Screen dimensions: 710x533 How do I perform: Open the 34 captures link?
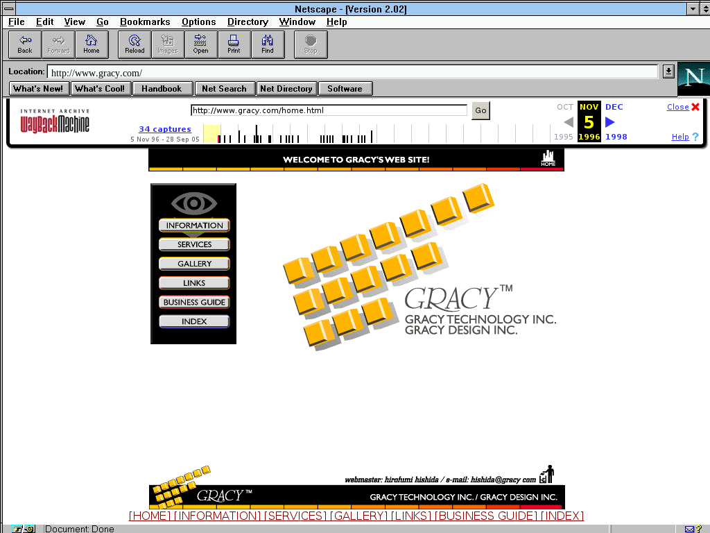click(165, 129)
